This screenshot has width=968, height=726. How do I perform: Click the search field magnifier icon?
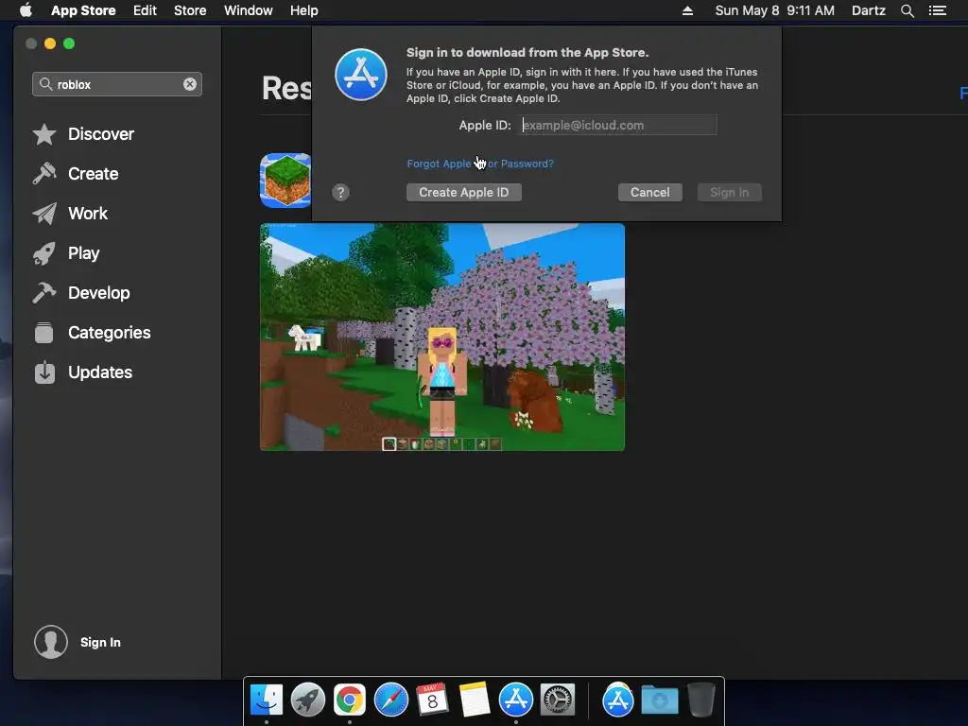[45, 84]
